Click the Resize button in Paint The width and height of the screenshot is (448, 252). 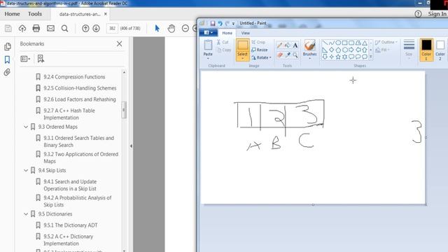point(260,50)
